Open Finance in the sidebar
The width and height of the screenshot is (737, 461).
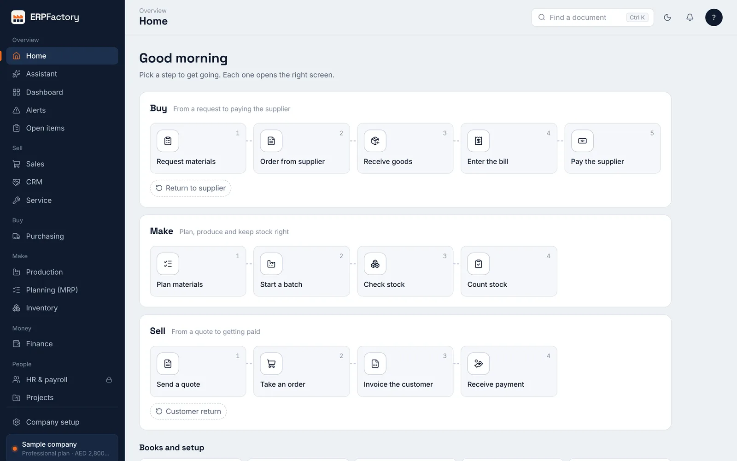click(x=62, y=344)
